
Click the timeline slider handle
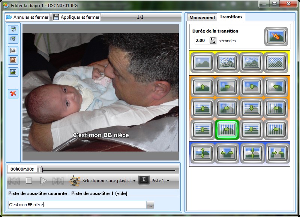click(x=41, y=169)
